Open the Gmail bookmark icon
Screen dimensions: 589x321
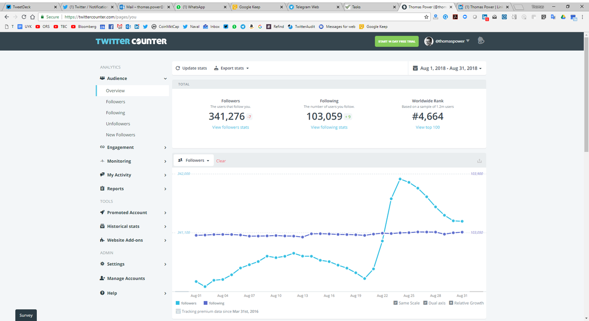click(x=119, y=26)
